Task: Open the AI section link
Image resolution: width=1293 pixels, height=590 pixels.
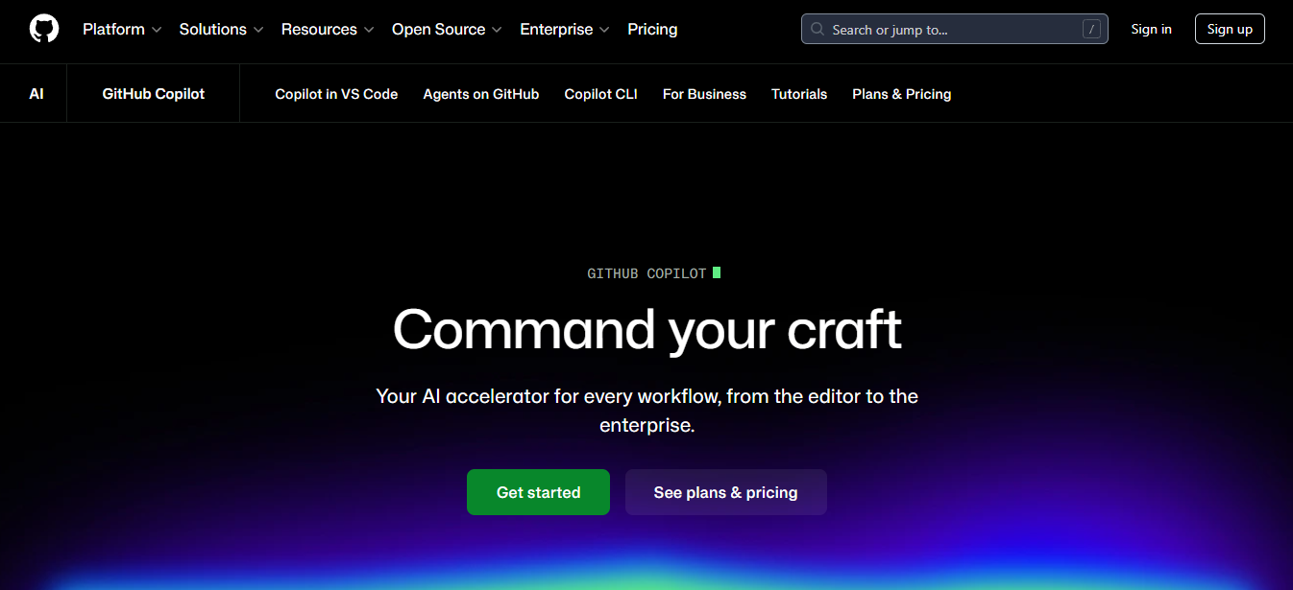Action: point(37,94)
